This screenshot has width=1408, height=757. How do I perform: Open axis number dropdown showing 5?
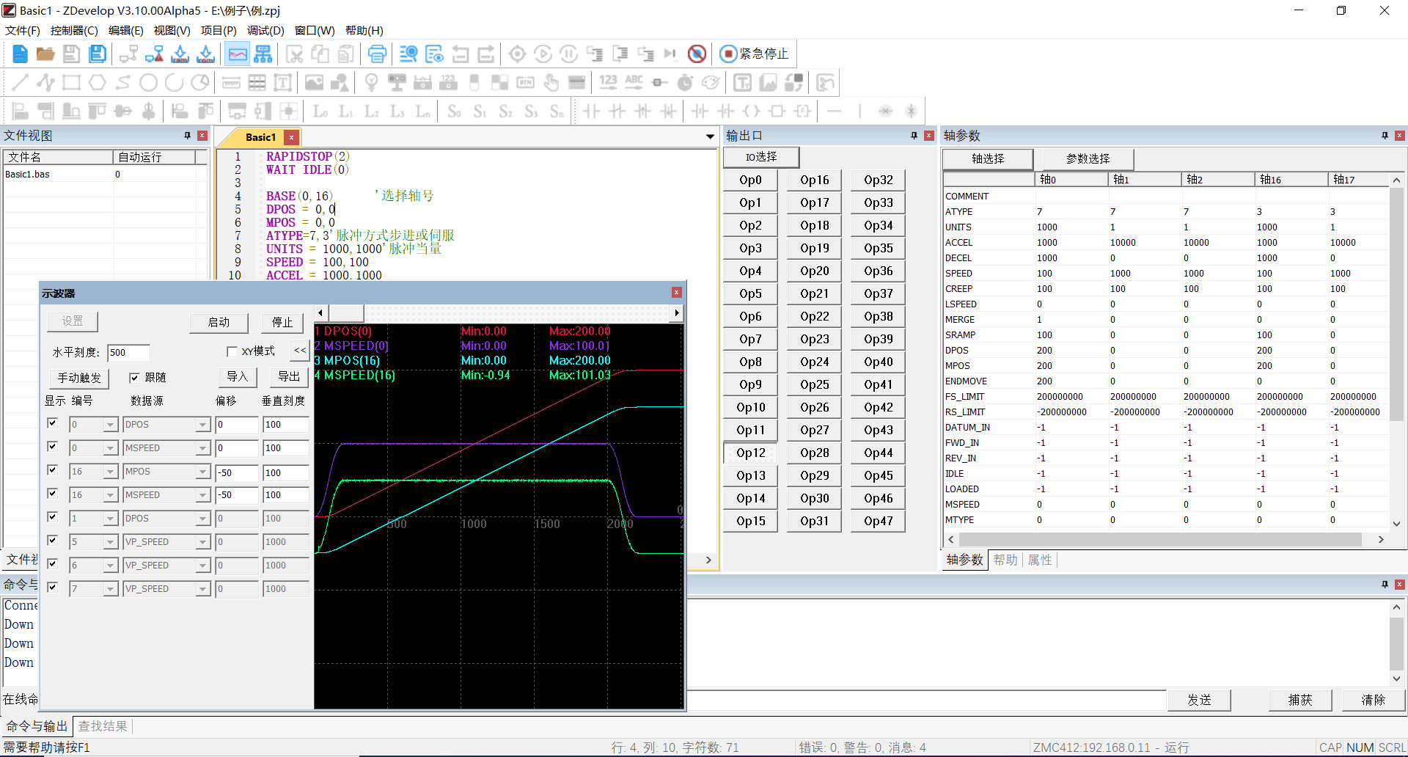[x=111, y=542]
